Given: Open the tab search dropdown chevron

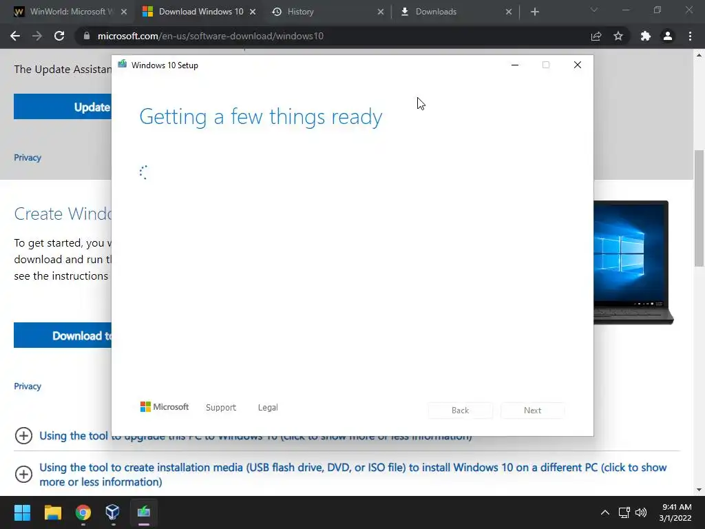Looking at the screenshot, I should tap(594, 10).
